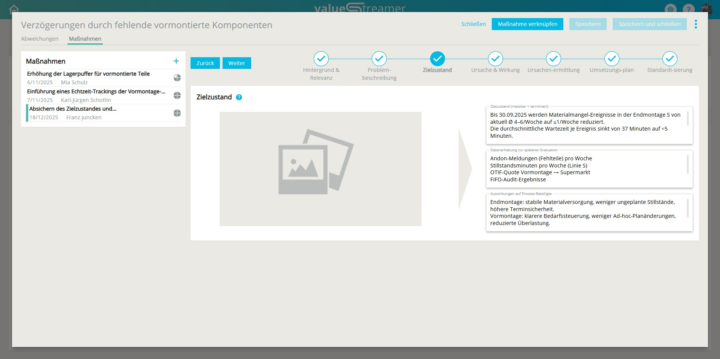Click the Maßnahme verknüpfen button
This screenshot has width=720, height=359.
527,24
